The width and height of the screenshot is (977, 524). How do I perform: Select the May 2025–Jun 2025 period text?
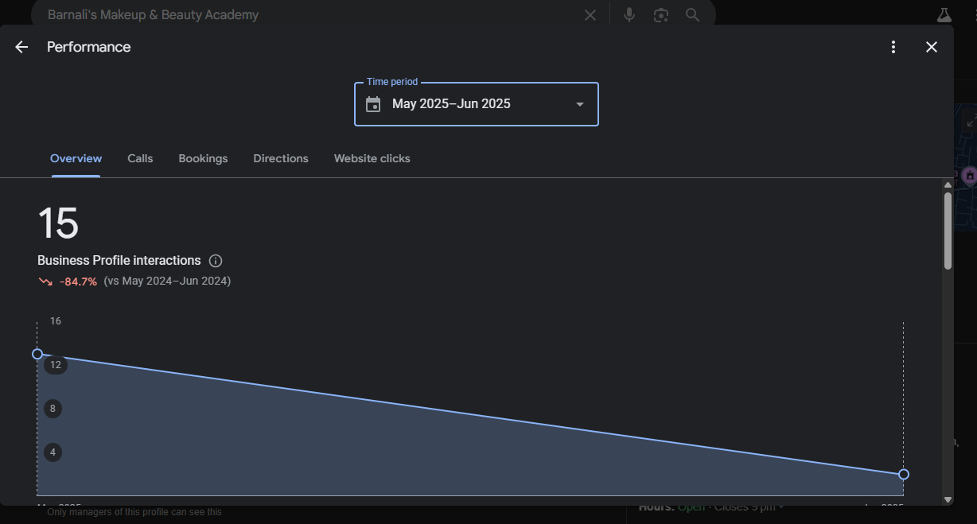(451, 104)
